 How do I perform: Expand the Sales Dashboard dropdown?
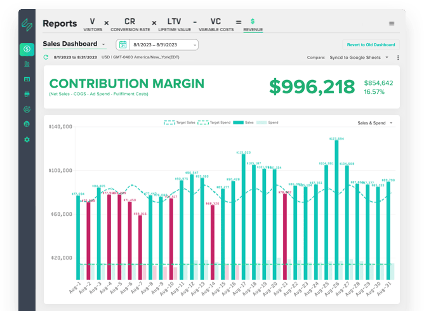click(x=74, y=44)
